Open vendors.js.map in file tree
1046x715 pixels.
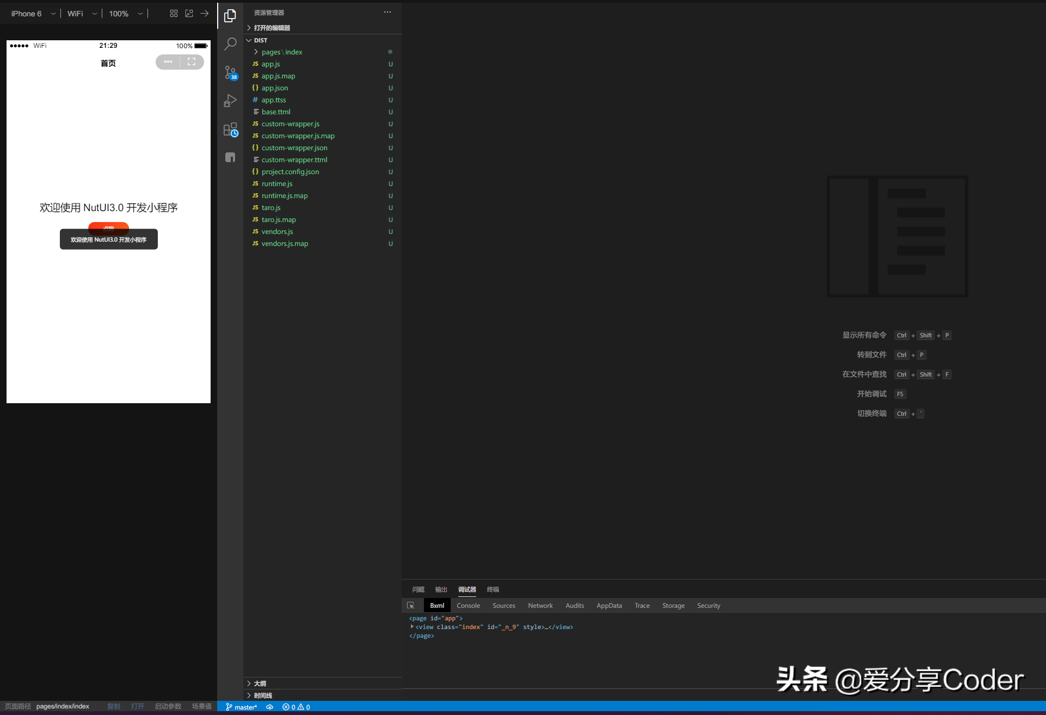point(322,244)
